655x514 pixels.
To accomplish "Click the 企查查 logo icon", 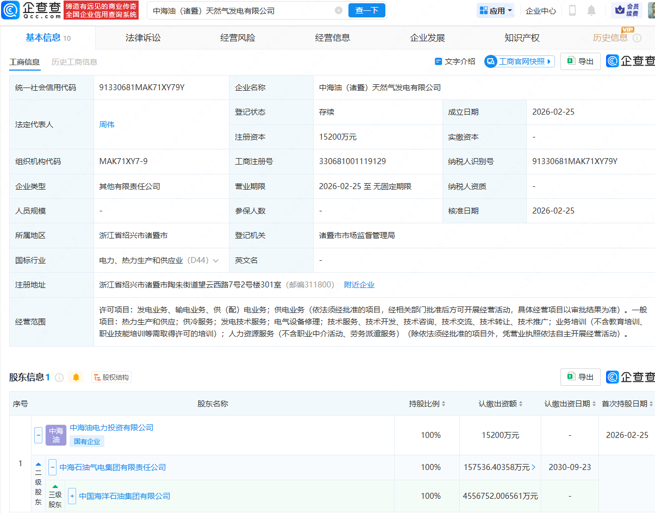I will click(x=10, y=10).
